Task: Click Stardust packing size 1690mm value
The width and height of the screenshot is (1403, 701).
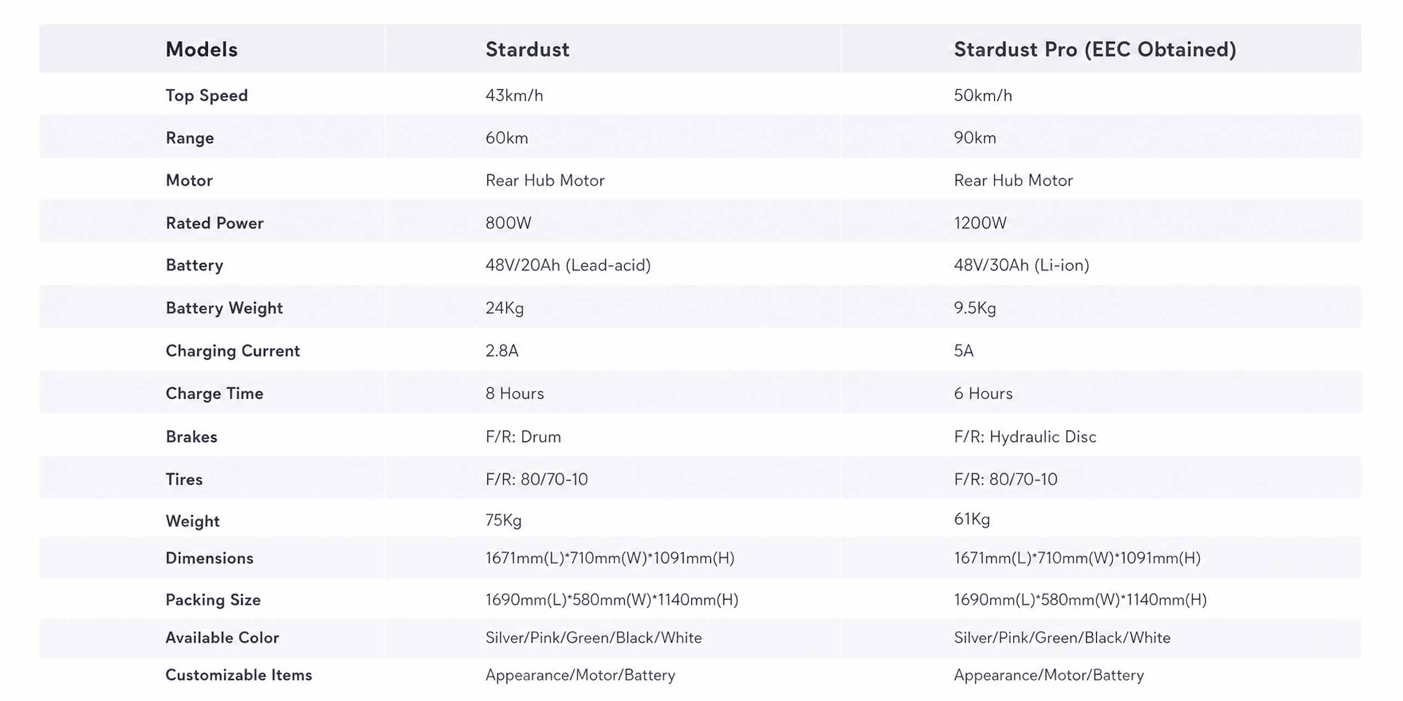Action: tap(612, 600)
